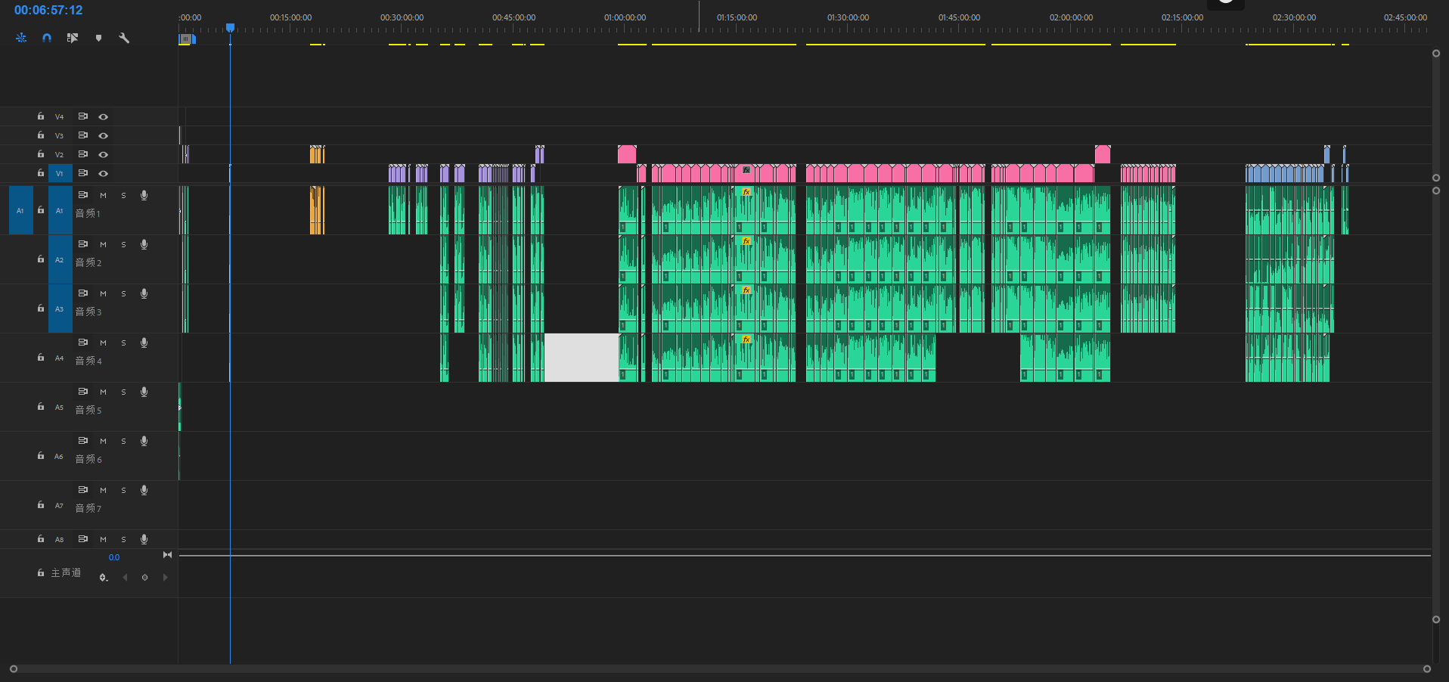This screenshot has width=1449, height=682.
Task: Toggle lock on the V3 track
Action: pos(41,135)
